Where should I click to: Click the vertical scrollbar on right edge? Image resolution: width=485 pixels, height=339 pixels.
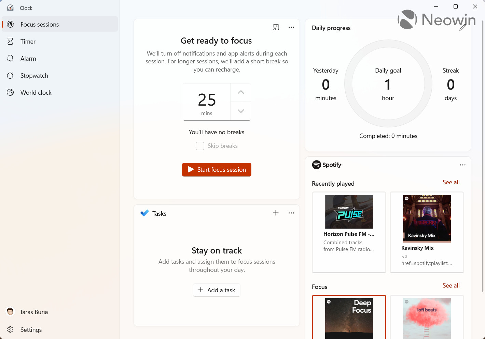483,153
